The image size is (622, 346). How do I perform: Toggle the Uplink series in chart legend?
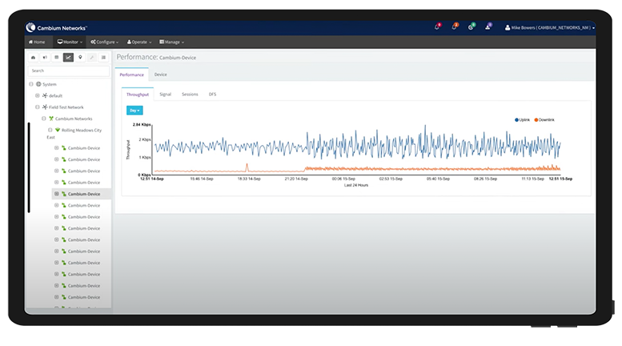click(524, 119)
